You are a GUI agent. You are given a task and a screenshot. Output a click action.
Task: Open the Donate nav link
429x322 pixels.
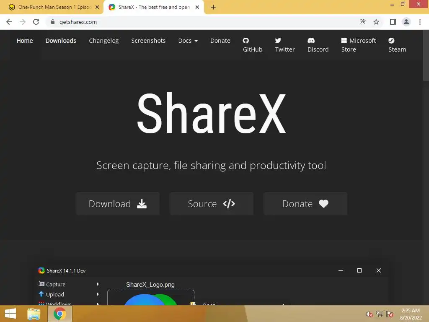tap(220, 41)
